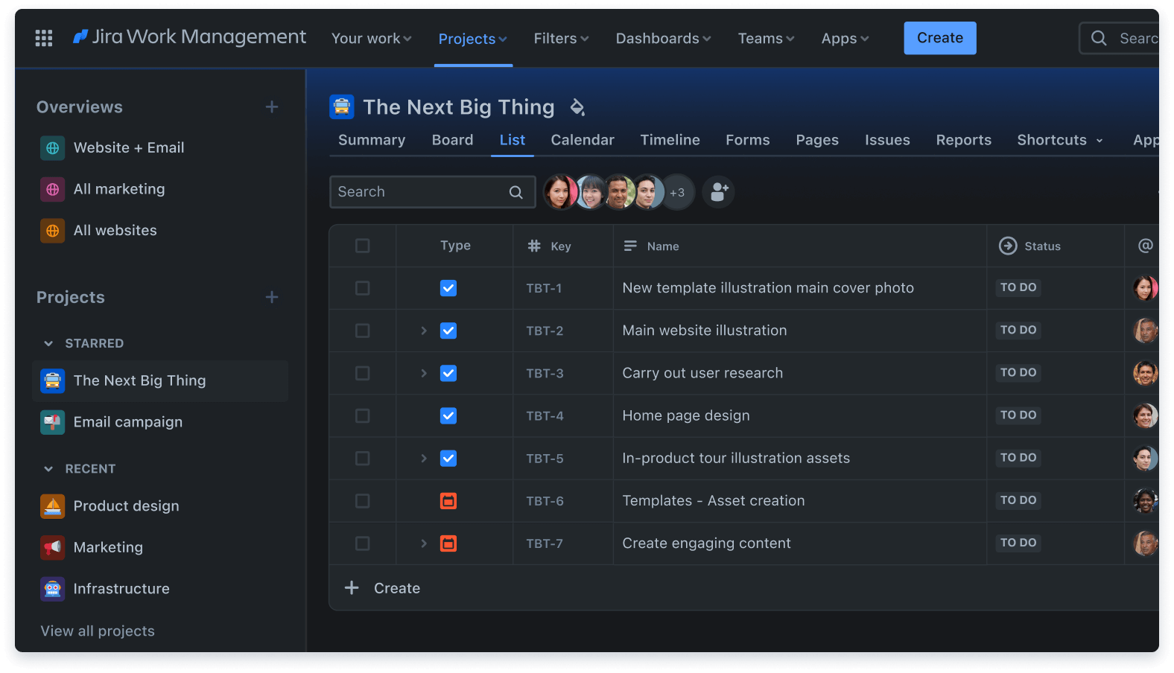This screenshot has width=1174, height=673.
Task: Check the select-all checkbox in header
Action: click(363, 246)
